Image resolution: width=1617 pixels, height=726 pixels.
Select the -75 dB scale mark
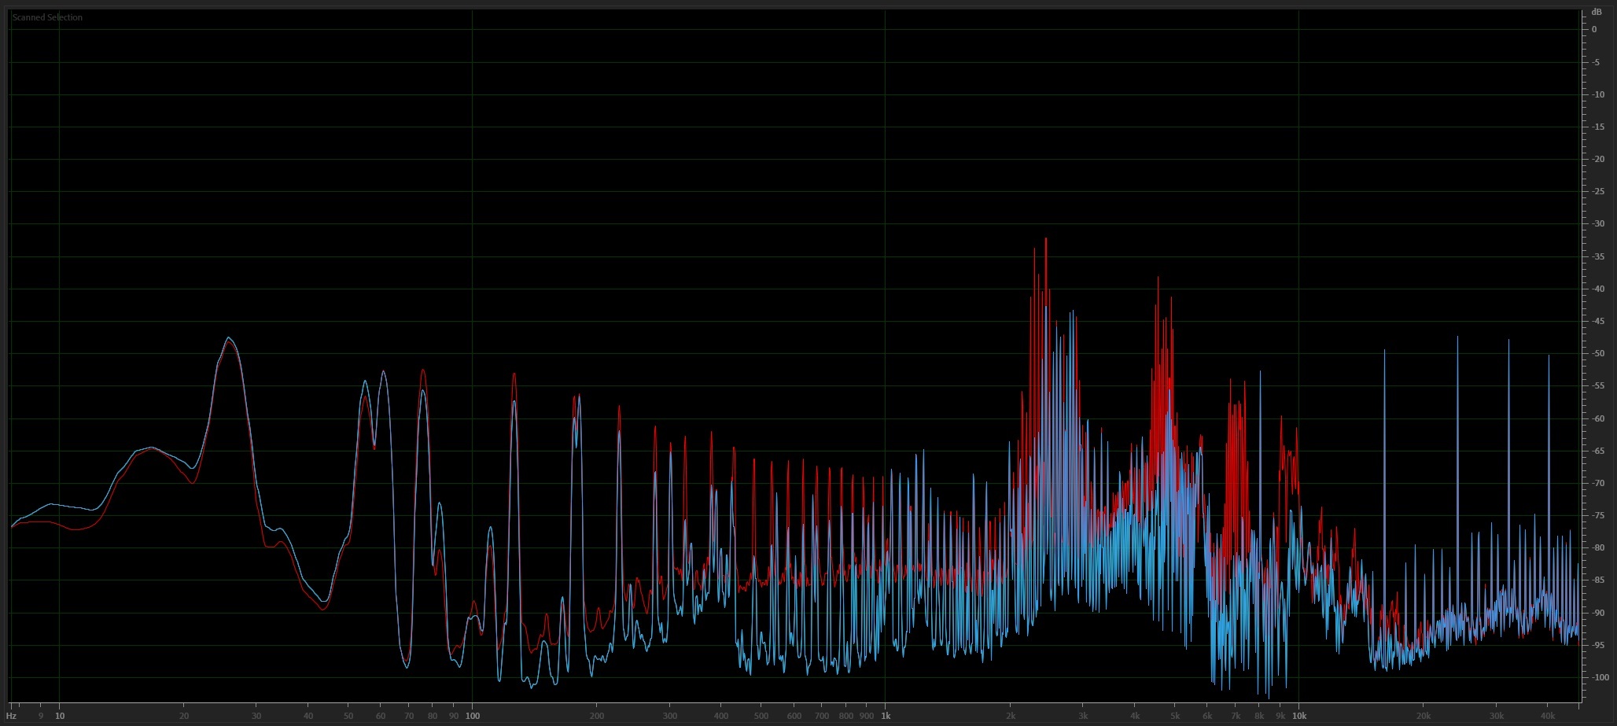pyautogui.click(x=1598, y=515)
